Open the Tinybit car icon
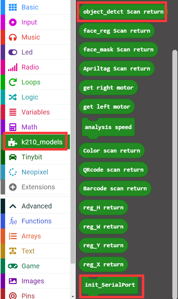Viewport: 178px width, 299px height. pyautogui.click(x=13, y=157)
